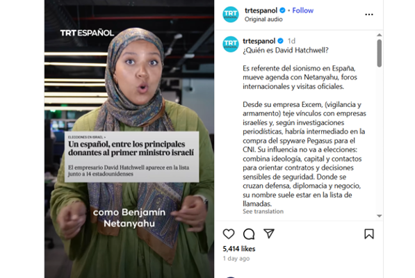Click the TRT avatar beside the caption
This screenshot has height=278, width=415.
pyautogui.click(x=231, y=44)
